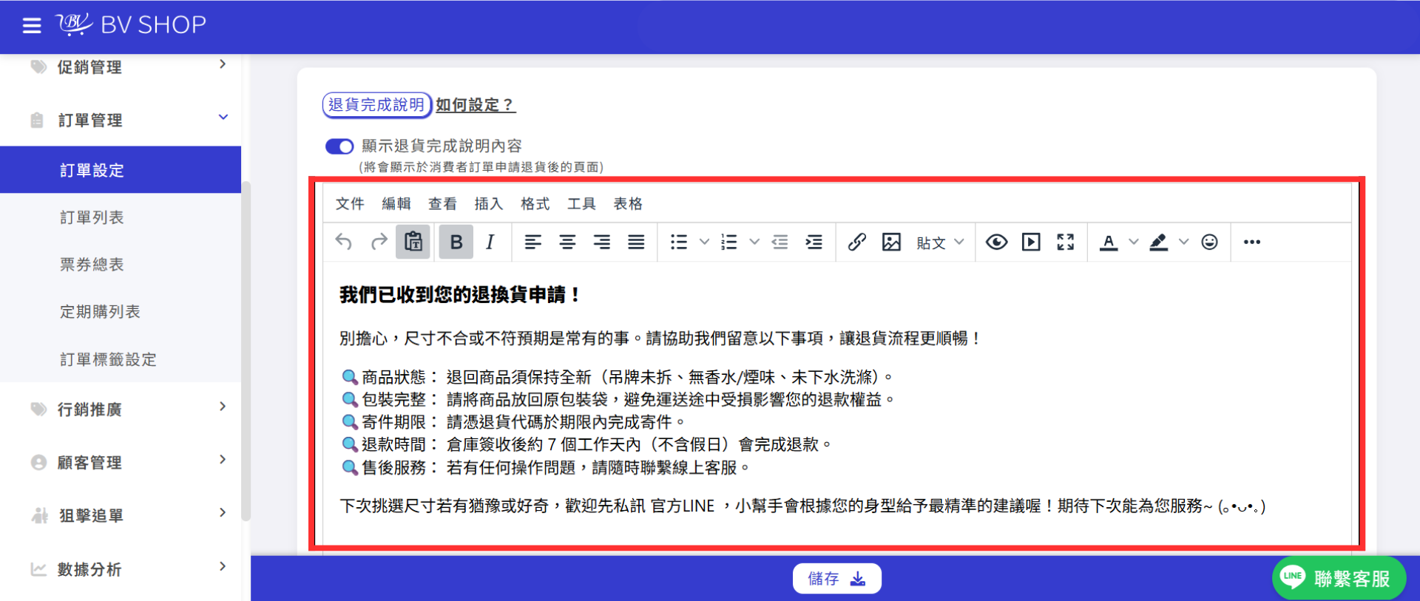Toggle bold formatting
Image resolution: width=1420 pixels, height=601 pixels.
click(x=456, y=242)
